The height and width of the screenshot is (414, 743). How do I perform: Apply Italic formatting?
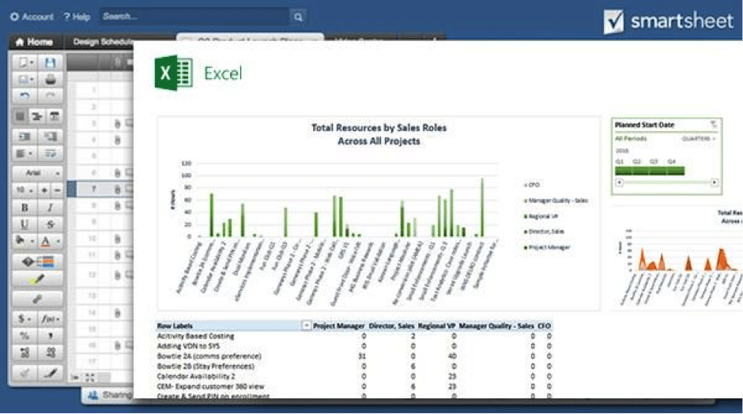click(50, 208)
